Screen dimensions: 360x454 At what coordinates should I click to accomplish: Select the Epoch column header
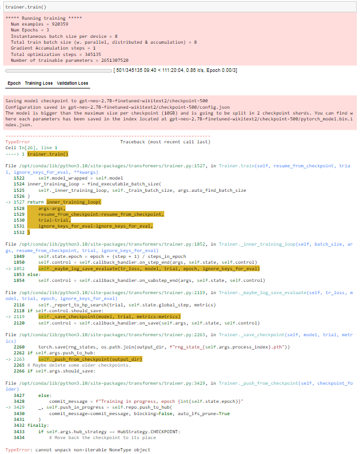(x=14, y=83)
